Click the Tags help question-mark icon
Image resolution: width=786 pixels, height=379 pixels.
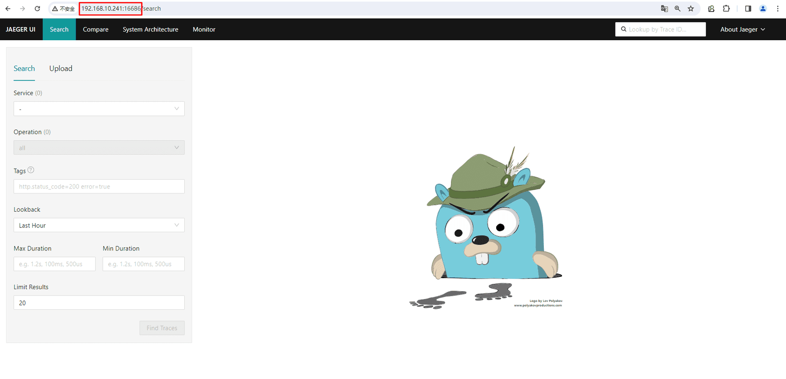(x=31, y=170)
